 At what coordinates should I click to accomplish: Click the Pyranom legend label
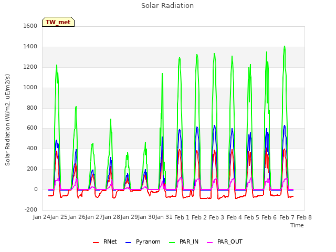pos(148,241)
